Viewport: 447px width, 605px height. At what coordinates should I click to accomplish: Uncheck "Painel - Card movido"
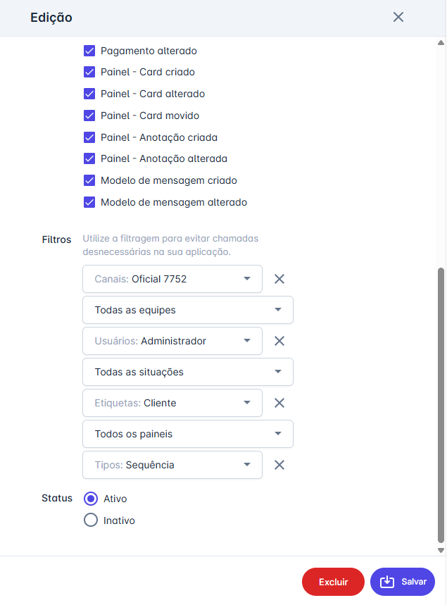pos(89,116)
